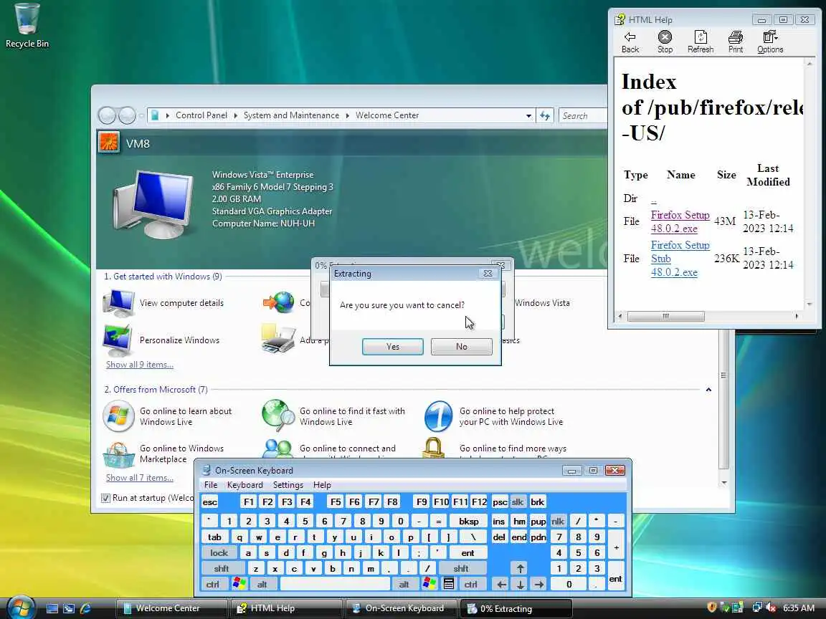
Task: Open Firefox Setup 48.0.2.exe link
Action: (x=680, y=221)
